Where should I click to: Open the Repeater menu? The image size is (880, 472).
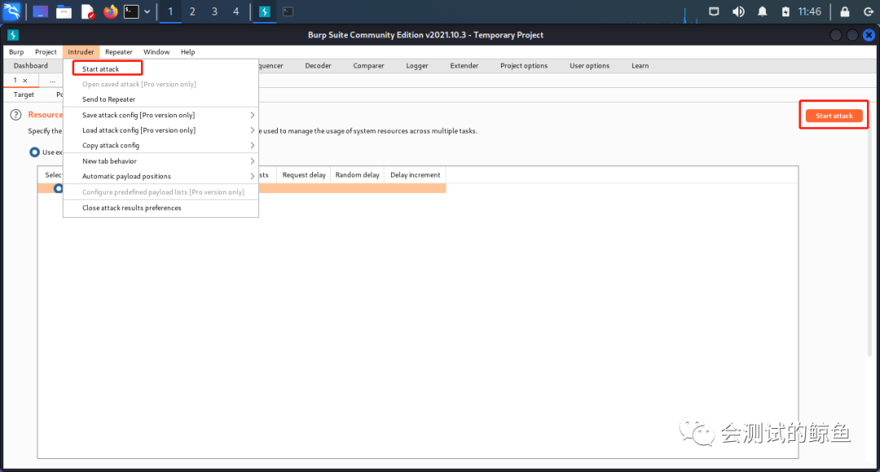coord(118,51)
